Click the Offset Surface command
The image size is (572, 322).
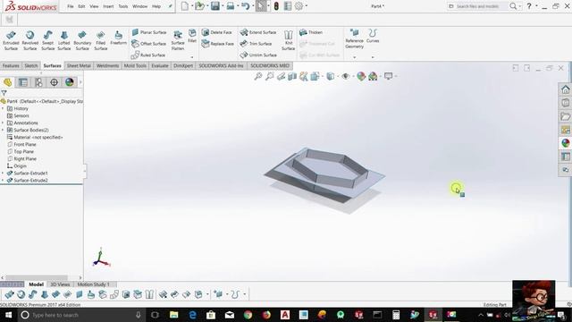[149, 44]
